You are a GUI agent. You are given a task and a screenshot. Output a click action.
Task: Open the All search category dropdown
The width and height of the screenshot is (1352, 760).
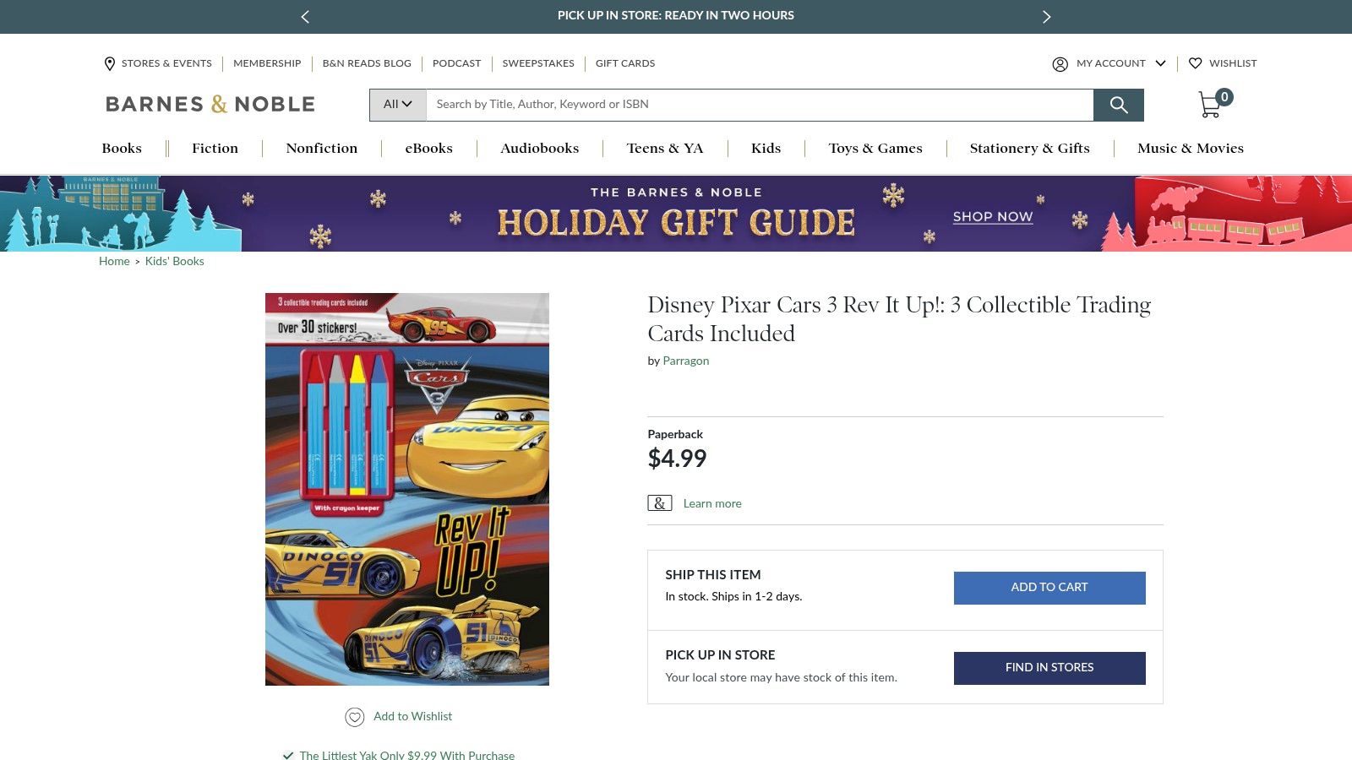coord(396,104)
